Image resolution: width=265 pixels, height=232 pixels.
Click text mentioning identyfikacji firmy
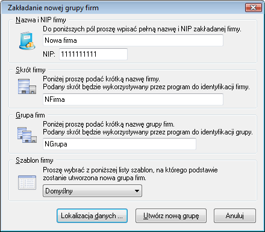(146, 87)
